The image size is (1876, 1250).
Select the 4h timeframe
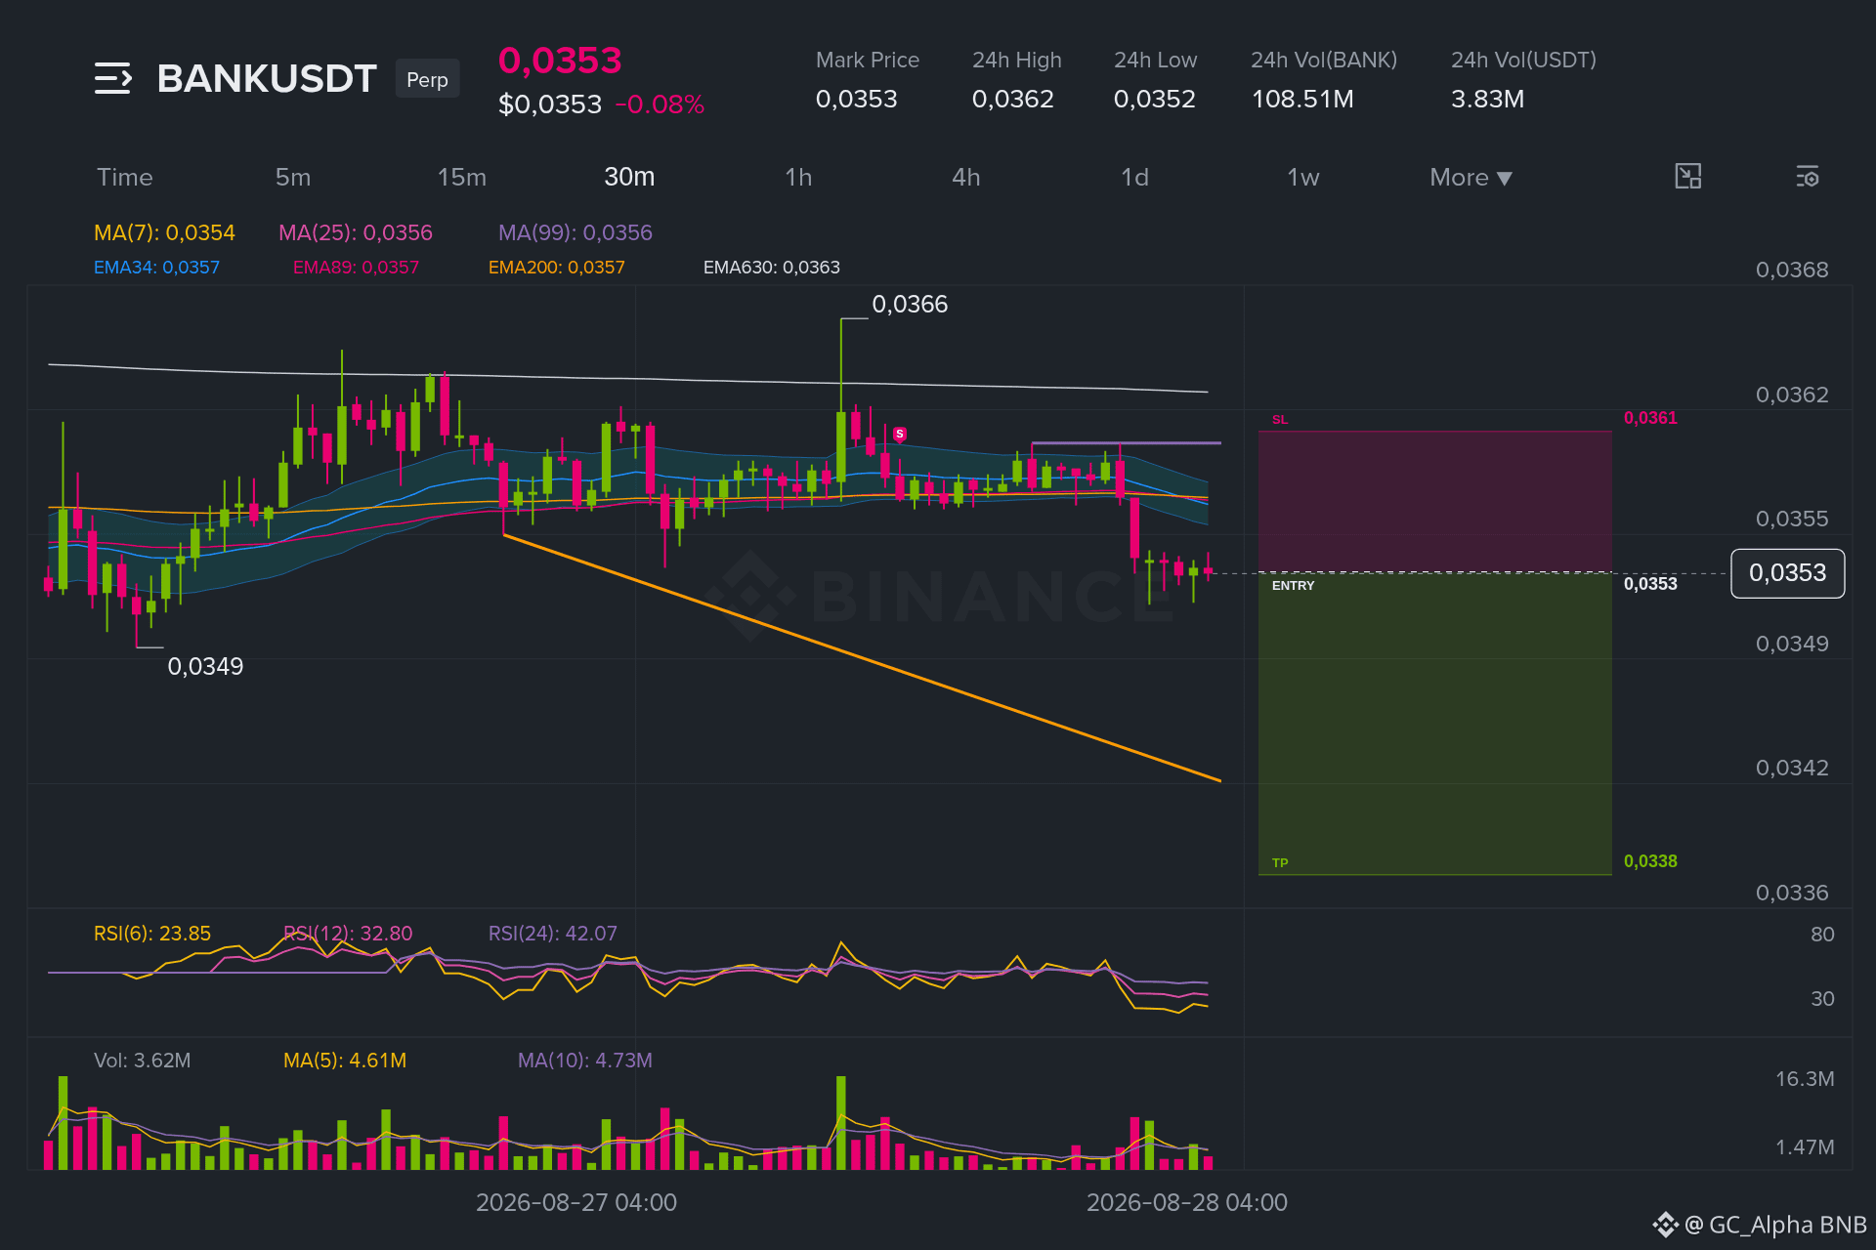[966, 178]
